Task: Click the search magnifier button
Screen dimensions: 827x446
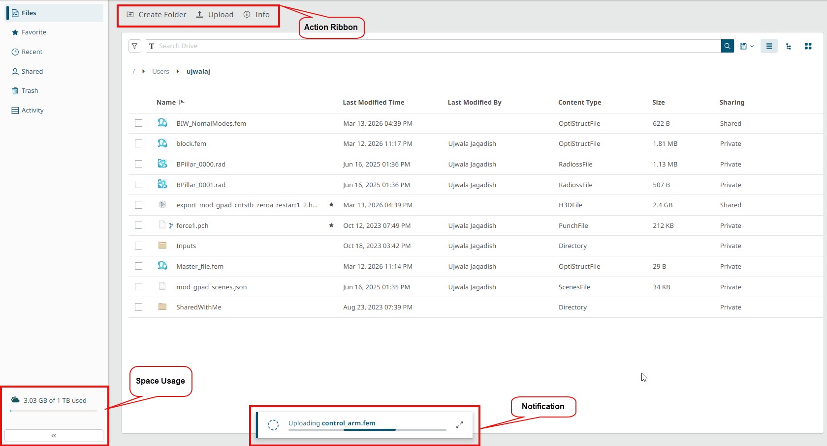Action: [x=727, y=46]
